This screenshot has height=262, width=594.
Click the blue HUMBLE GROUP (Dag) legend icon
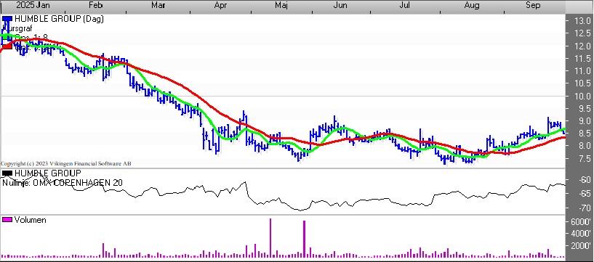[x=7, y=19]
